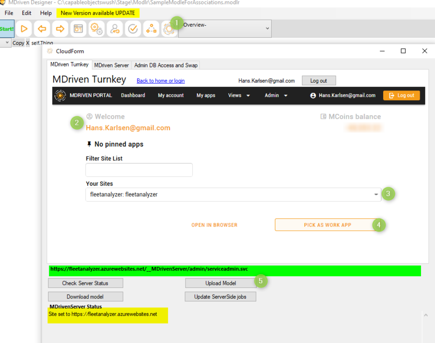Click Check Server Status button
Screen dimensions: 435x343
pyautogui.click(x=85, y=283)
